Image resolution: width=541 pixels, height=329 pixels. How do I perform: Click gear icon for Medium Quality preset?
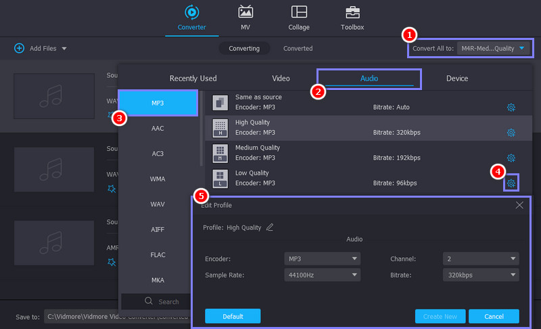point(511,158)
